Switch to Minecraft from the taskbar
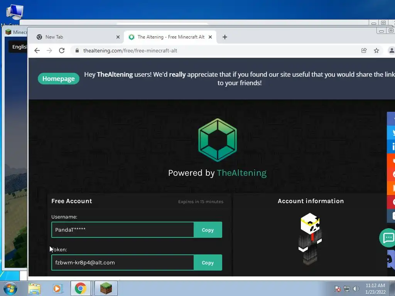 [106, 288]
